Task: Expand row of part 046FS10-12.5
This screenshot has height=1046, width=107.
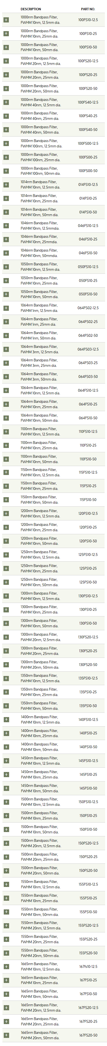Action: (x=6, y=226)
